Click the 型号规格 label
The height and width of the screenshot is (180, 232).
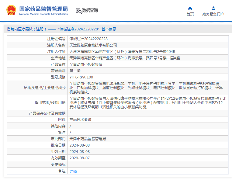pos(58,77)
